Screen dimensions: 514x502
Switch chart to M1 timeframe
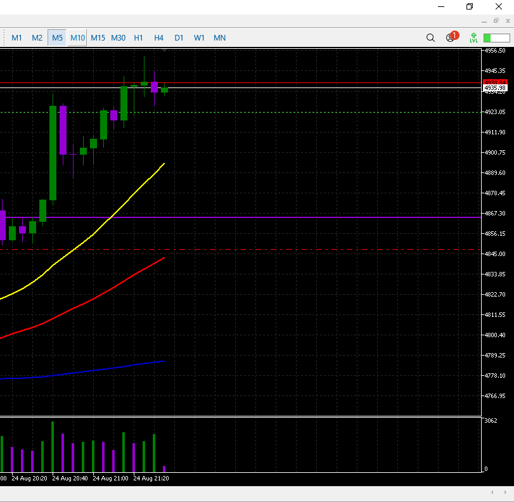click(16, 38)
